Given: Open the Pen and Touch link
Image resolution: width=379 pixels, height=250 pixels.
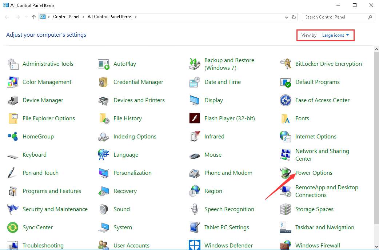Looking at the screenshot, I should (41, 173).
